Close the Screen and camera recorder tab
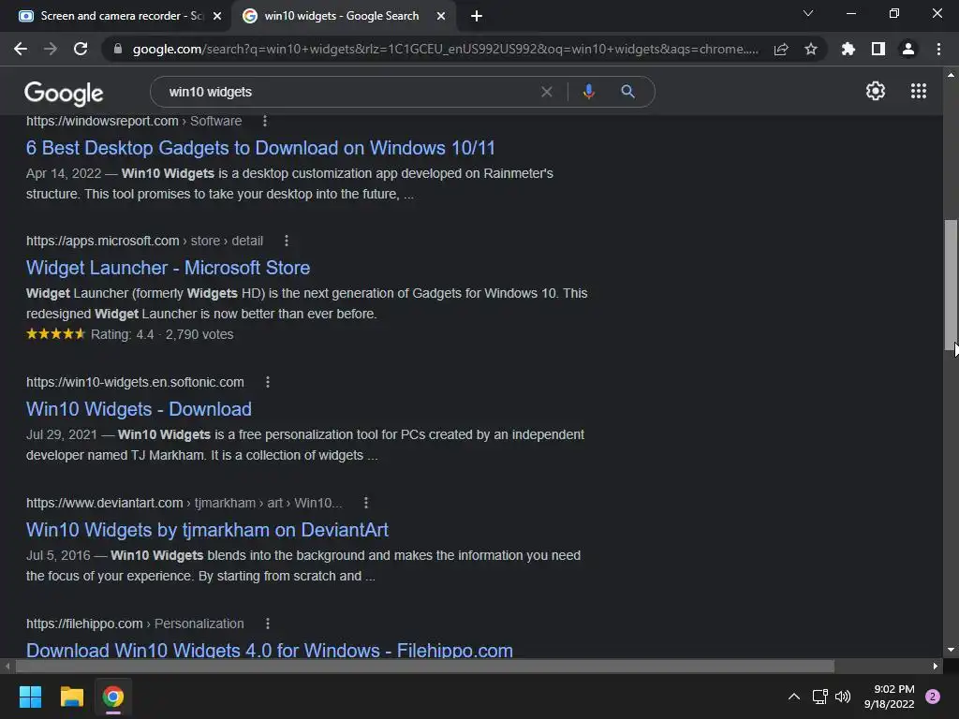Viewport: 959px width, 719px height. point(217,16)
